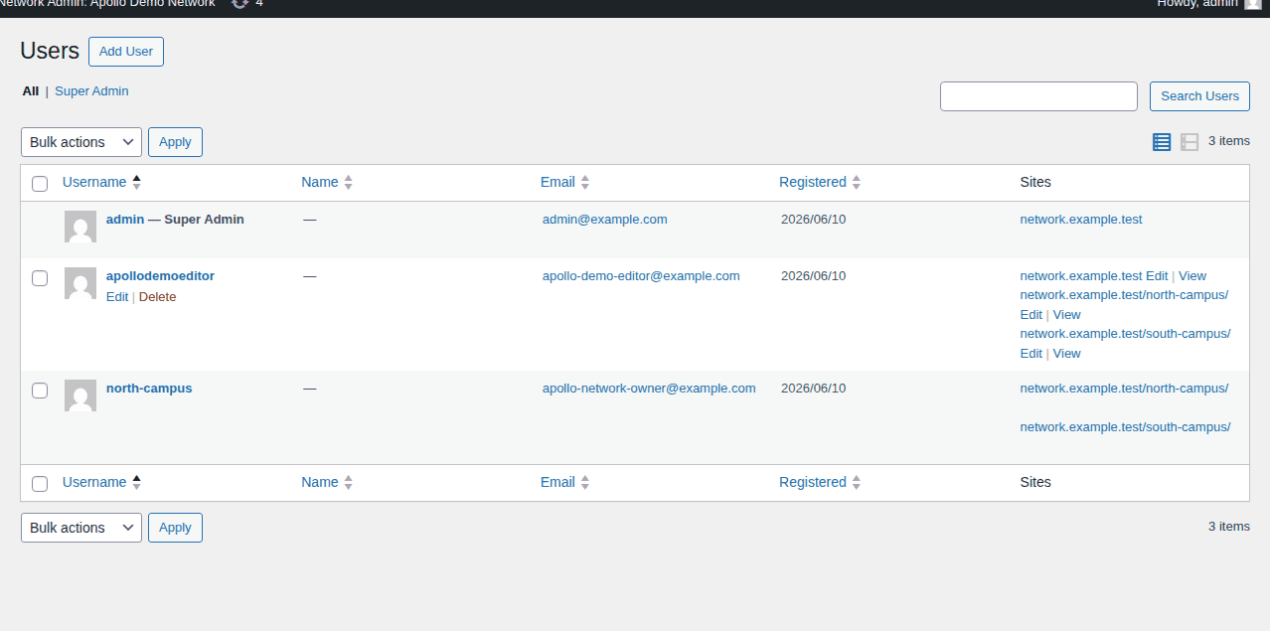Click the admin row's 2026/06/10 date

tap(813, 220)
